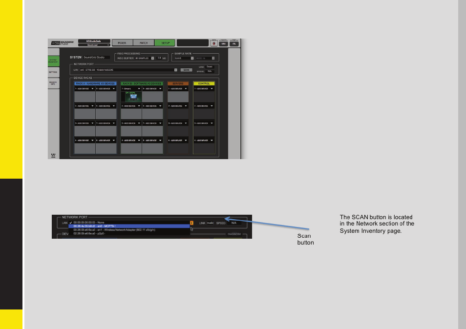Select the en1 Wireless Network Adapter option
The height and width of the screenshot is (329, 466).
(x=129, y=230)
